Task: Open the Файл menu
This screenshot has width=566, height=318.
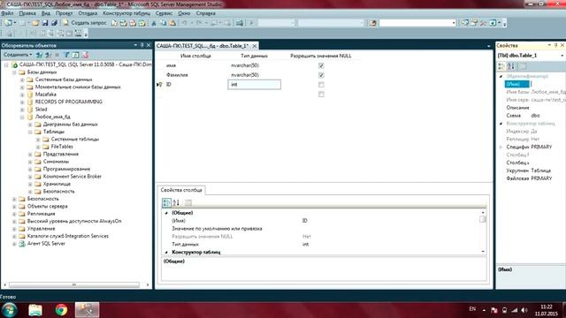Action: [x=7, y=13]
